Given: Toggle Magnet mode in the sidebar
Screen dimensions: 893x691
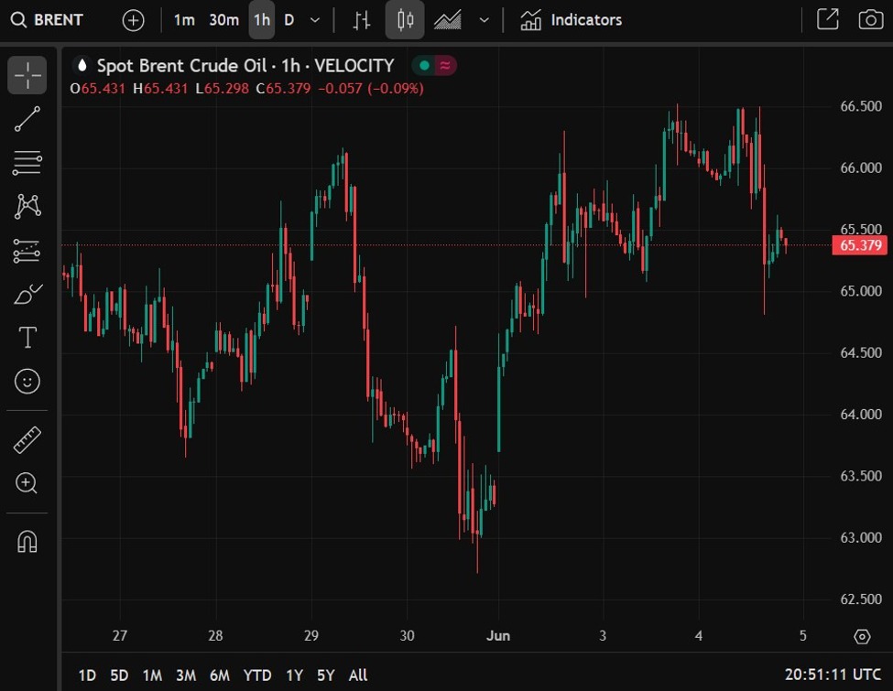Looking at the screenshot, I should click(27, 541).
